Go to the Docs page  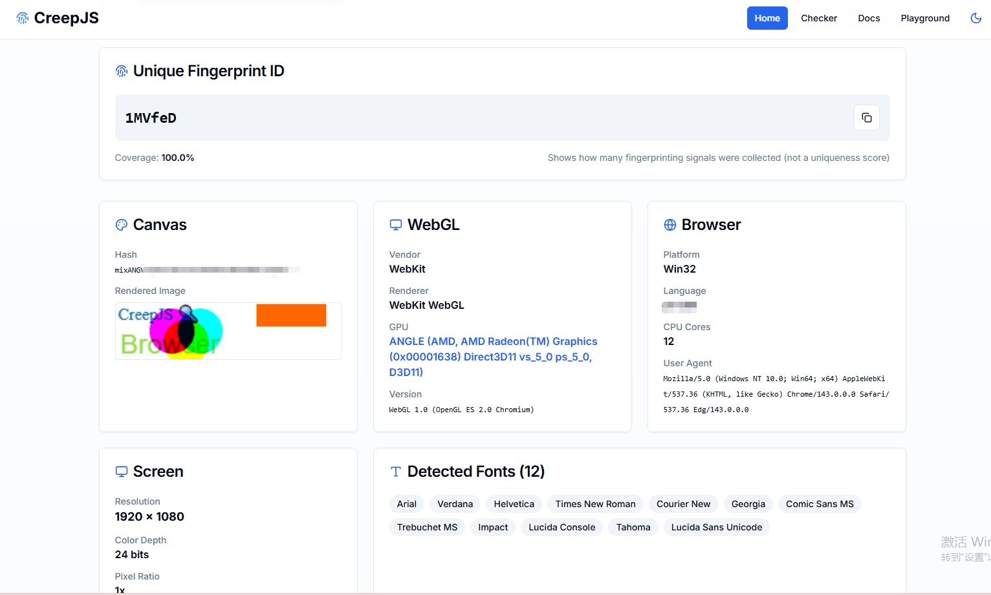pyautogui.click(x=869, y=18)
